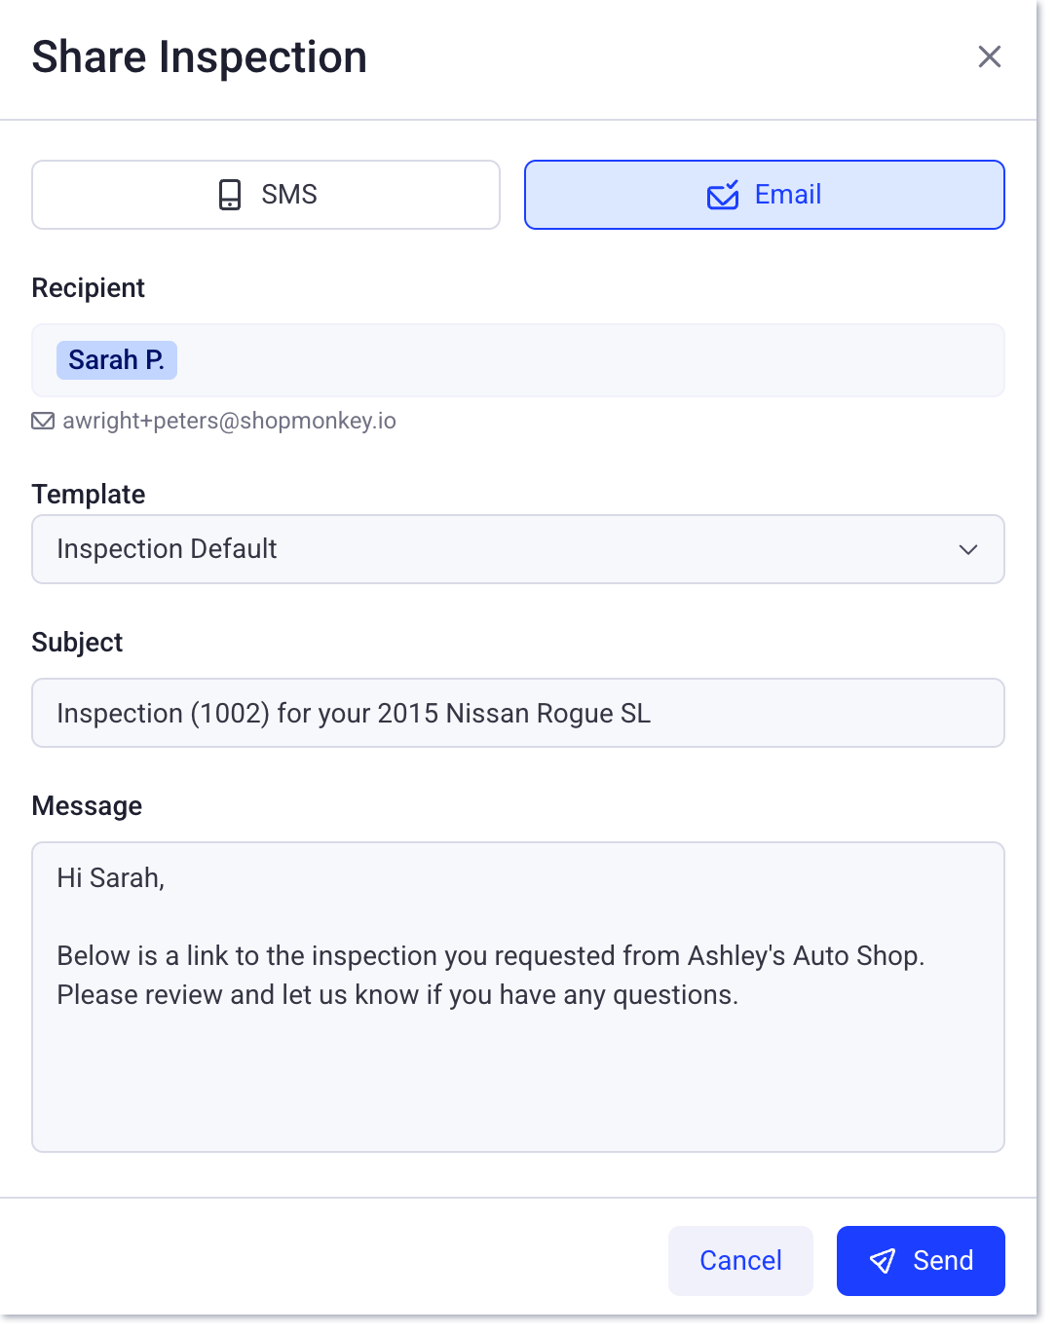Image resolution: width=1056 pixels, height=1334 pixels.
Task: Click the phone icon on the SMS button
Action: [228, 195]
